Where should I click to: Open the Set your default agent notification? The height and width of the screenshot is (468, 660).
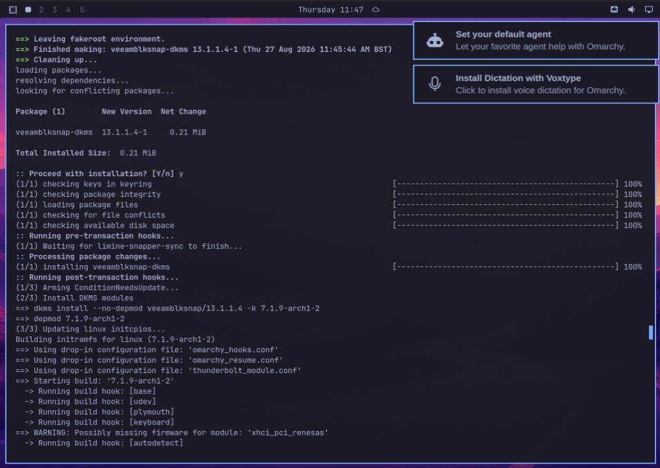click(x=537, y=40)
